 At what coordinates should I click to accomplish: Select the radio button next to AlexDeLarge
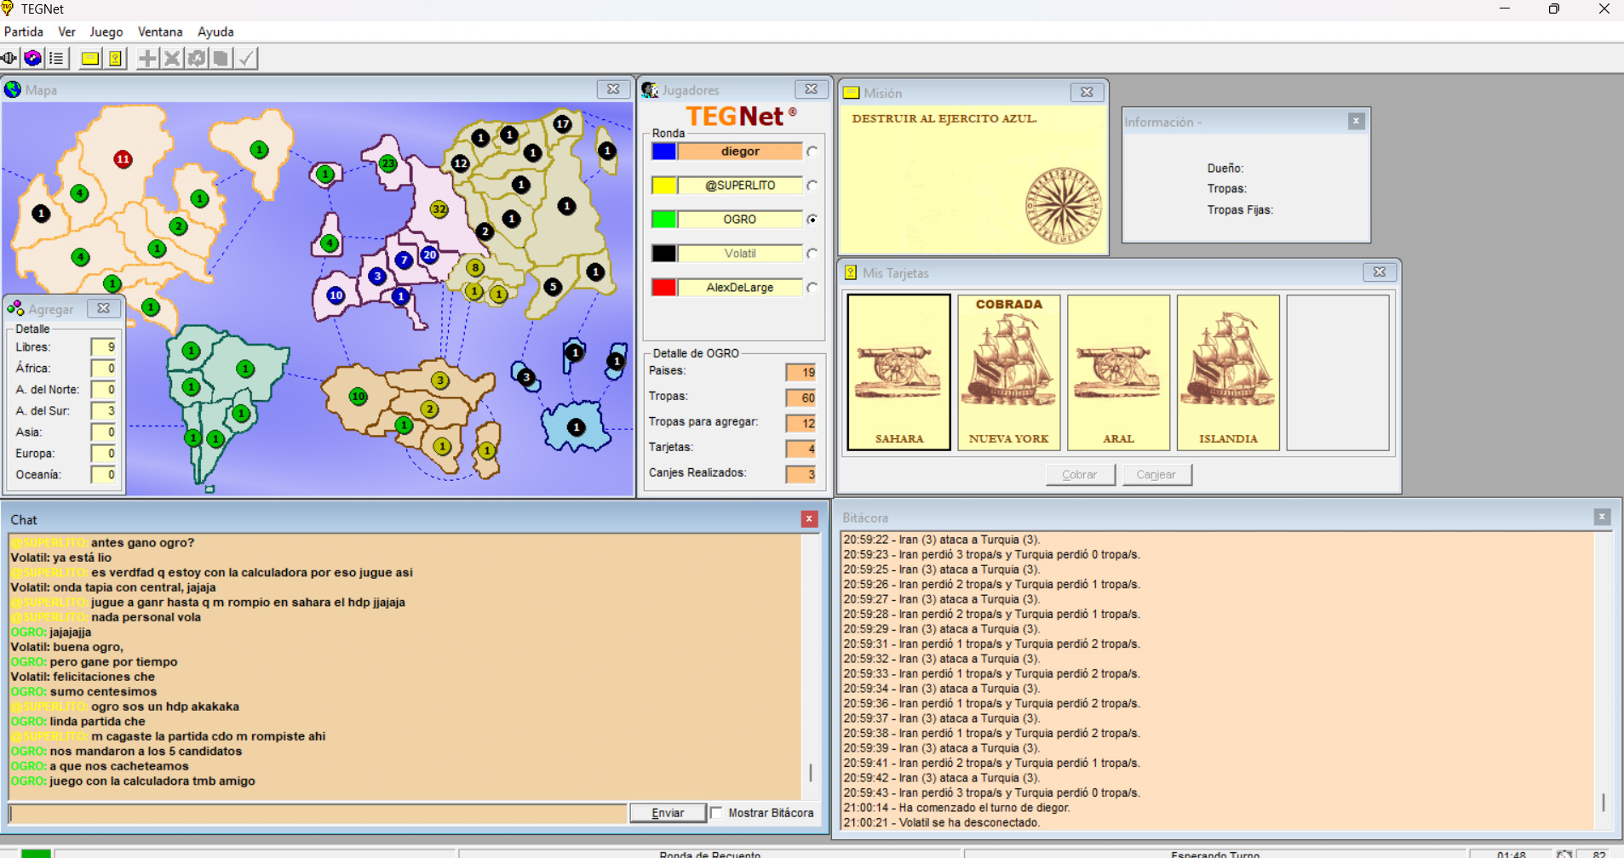coord(812,288)
